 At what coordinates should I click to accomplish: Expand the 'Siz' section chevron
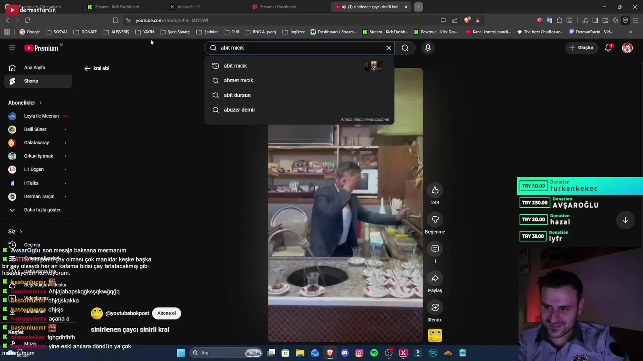(21, 232)
